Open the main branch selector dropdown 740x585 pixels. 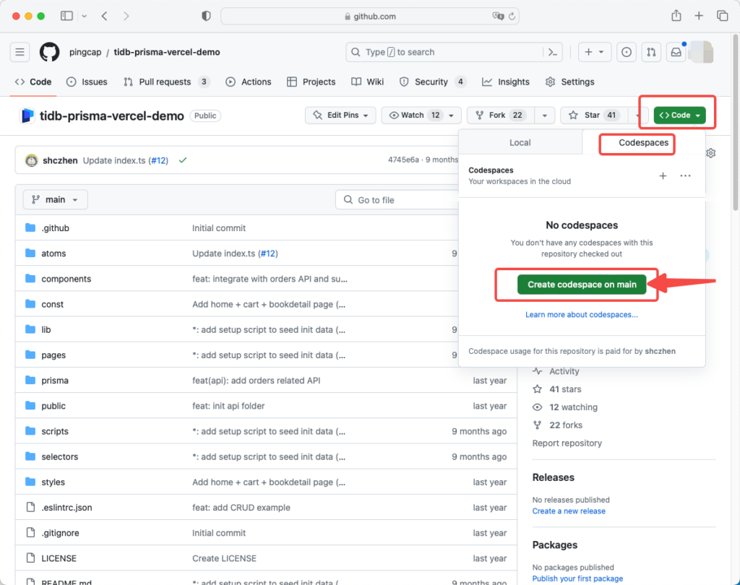tap(55, 199)
